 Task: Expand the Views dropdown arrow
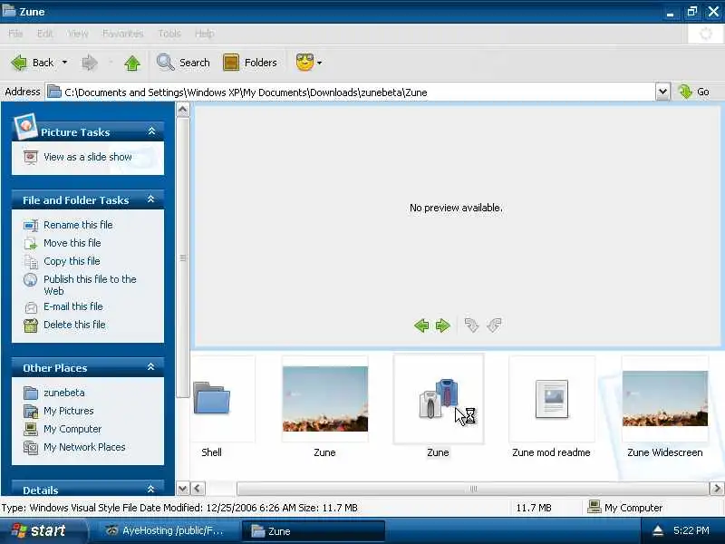pyautogui.click(x=319, y=63)
